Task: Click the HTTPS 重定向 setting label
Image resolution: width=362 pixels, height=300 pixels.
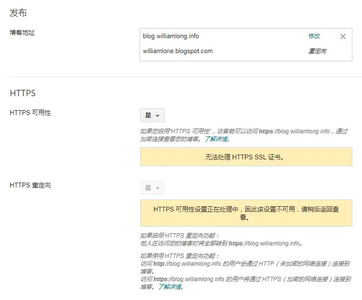Action: pyautogui.click(x=30, y=186)
